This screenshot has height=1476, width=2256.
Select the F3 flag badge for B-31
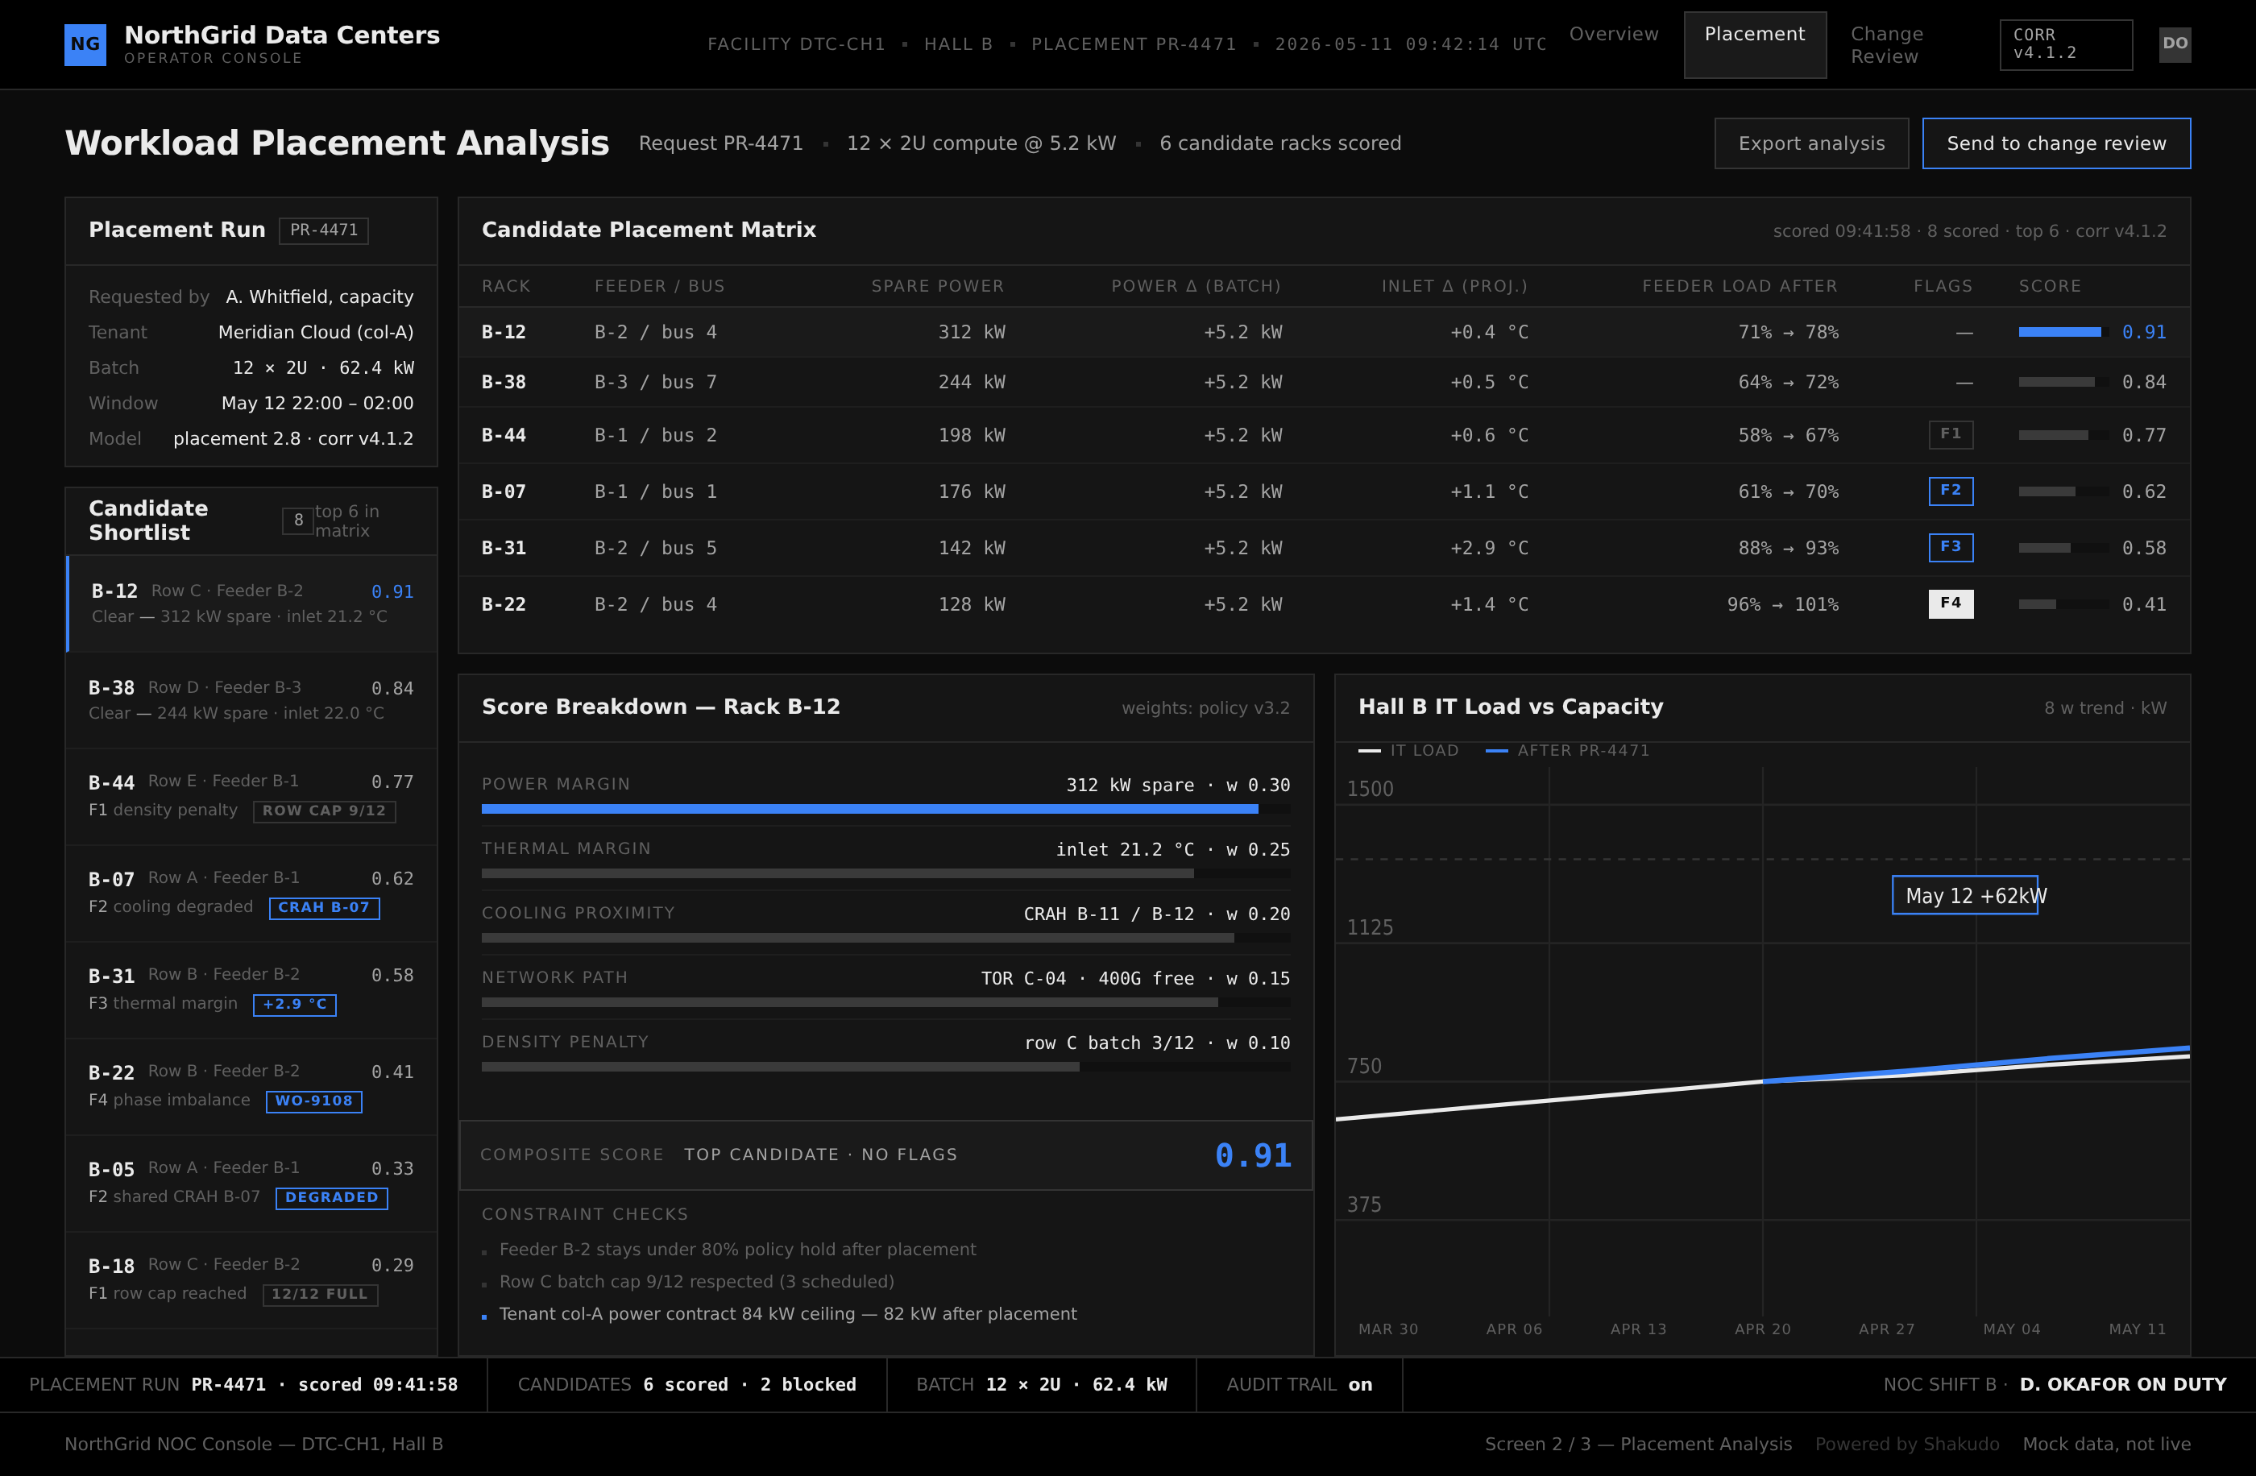[1951, 547]
